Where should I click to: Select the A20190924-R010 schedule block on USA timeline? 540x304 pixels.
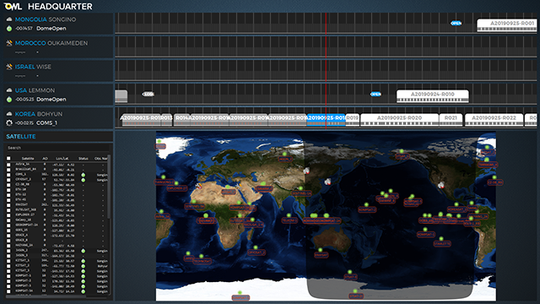pos(433,96)
